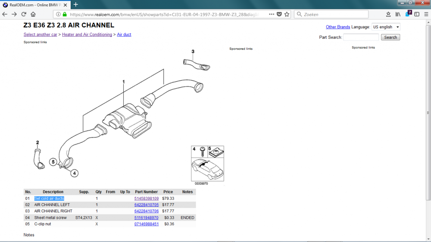The image size is (431, 242).
Task: Close the RealOEM.com tab
Action: (x=66, y=5)
